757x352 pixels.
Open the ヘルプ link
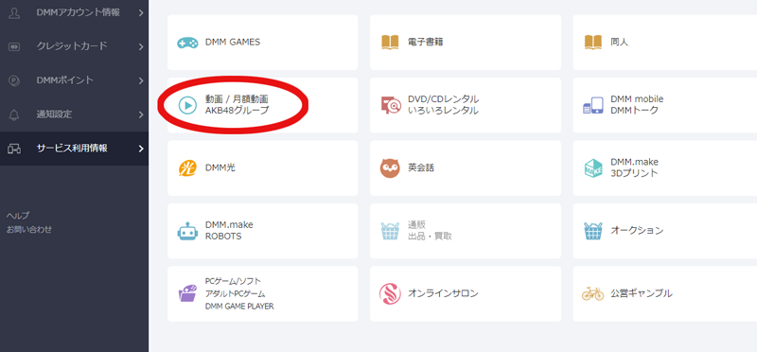(18, 216)
